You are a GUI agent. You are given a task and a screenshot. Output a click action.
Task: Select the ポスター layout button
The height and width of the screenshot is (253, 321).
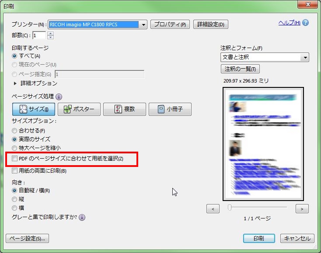(x=79, y=109)
